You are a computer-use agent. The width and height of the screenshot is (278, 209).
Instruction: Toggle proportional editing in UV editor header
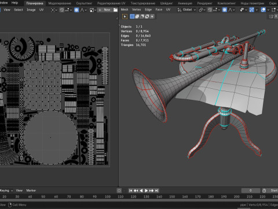pyautogui.click(x=76, y=10)
